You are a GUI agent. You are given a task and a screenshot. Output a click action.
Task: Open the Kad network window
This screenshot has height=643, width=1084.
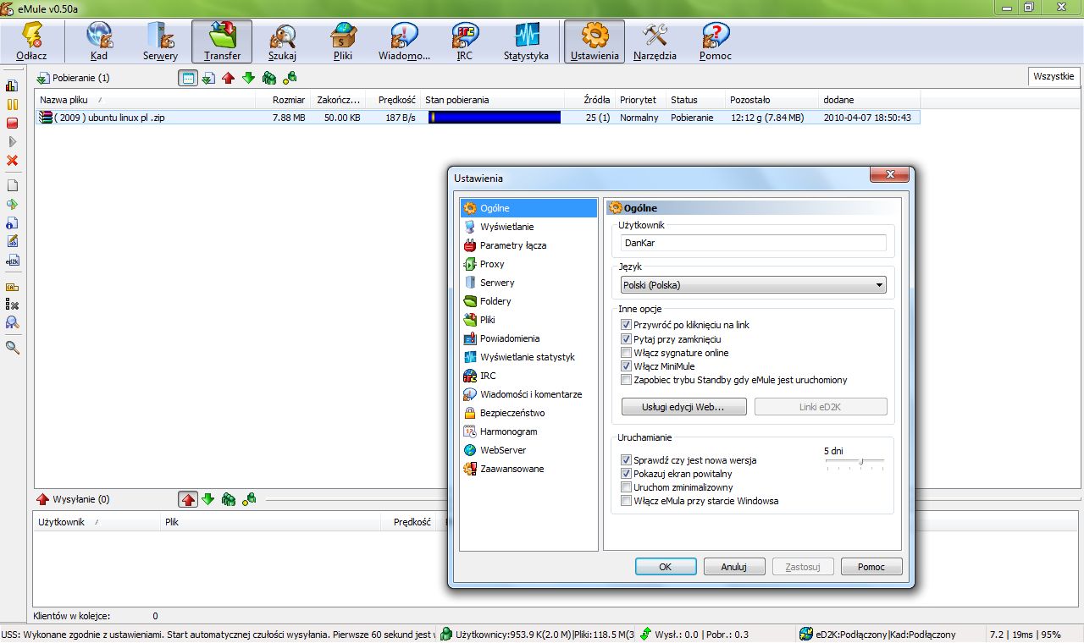coord(98,41)
